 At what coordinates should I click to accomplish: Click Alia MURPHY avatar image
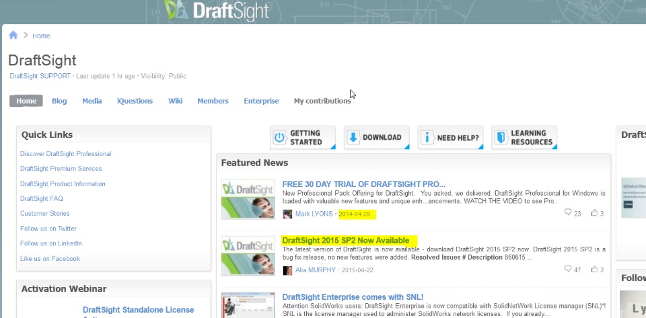click(287, 270)
